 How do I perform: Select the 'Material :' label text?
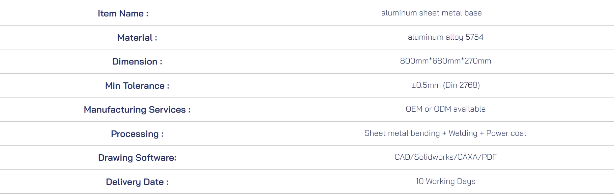tap(137, 38)
